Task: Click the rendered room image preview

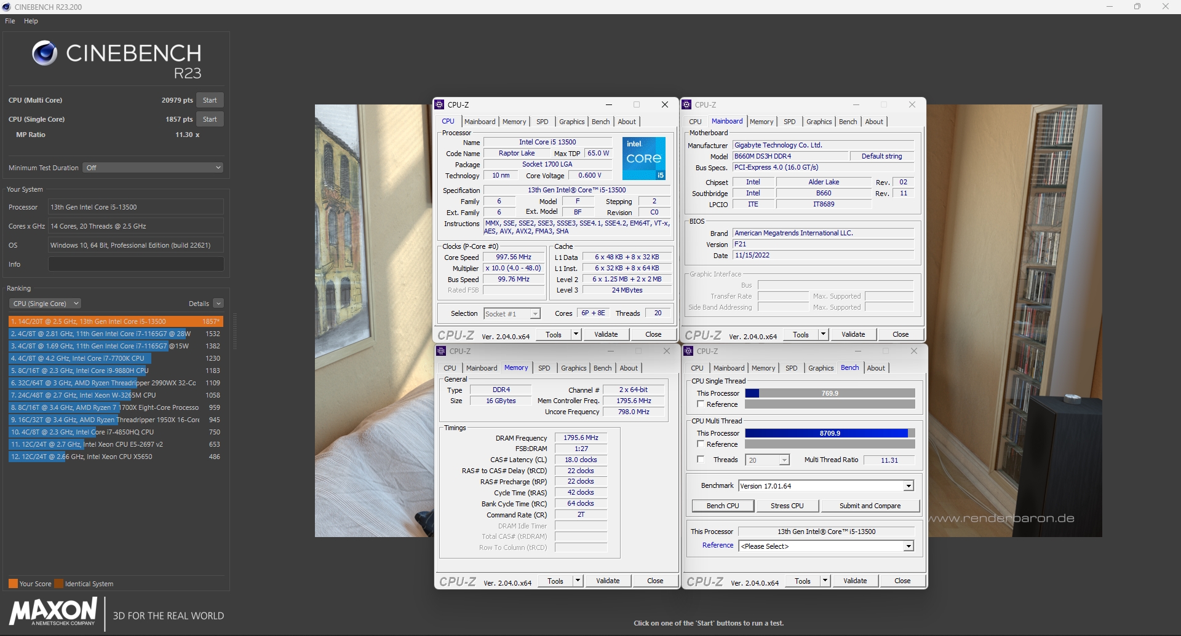Action: click(x=708, y=320)
